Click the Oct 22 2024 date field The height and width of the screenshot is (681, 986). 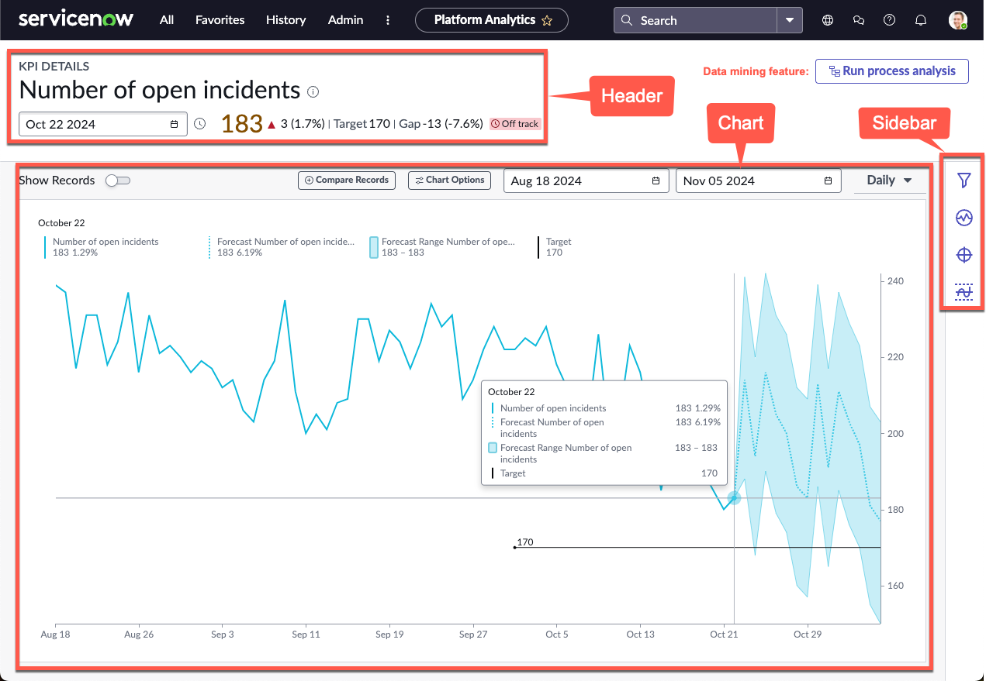(x=103, y=124)
